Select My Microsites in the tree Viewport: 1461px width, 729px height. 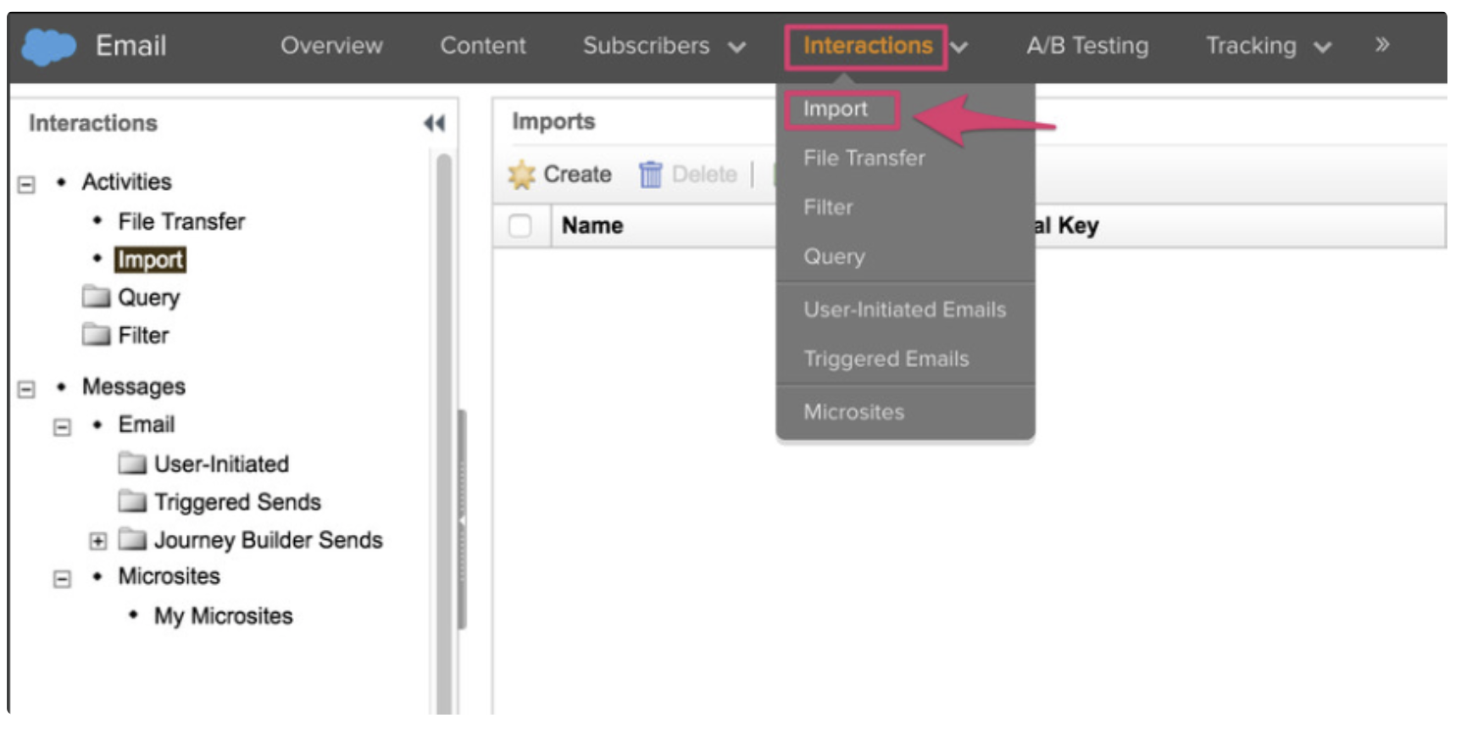tap(223, 615)
